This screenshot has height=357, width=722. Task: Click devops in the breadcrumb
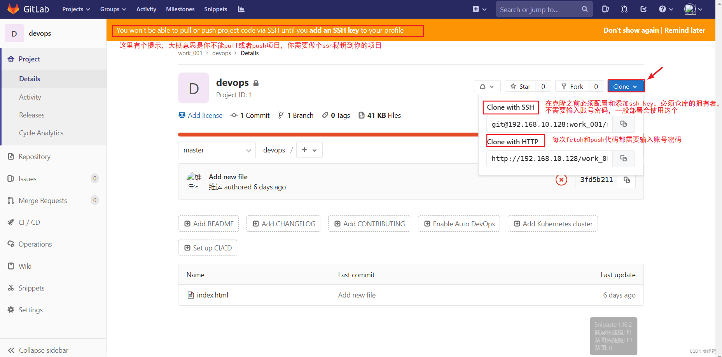tap(222, 53)
